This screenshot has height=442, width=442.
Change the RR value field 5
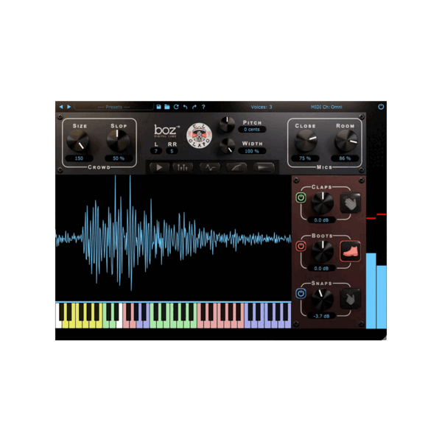point(172,151)
